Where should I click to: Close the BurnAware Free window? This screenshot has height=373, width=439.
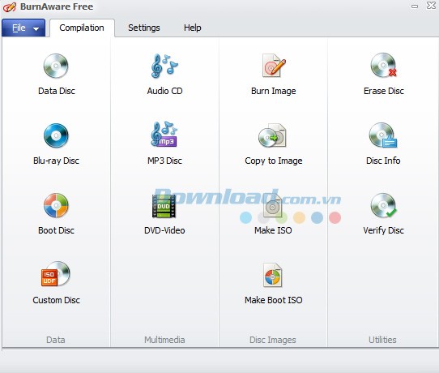(x=431, y=6)
